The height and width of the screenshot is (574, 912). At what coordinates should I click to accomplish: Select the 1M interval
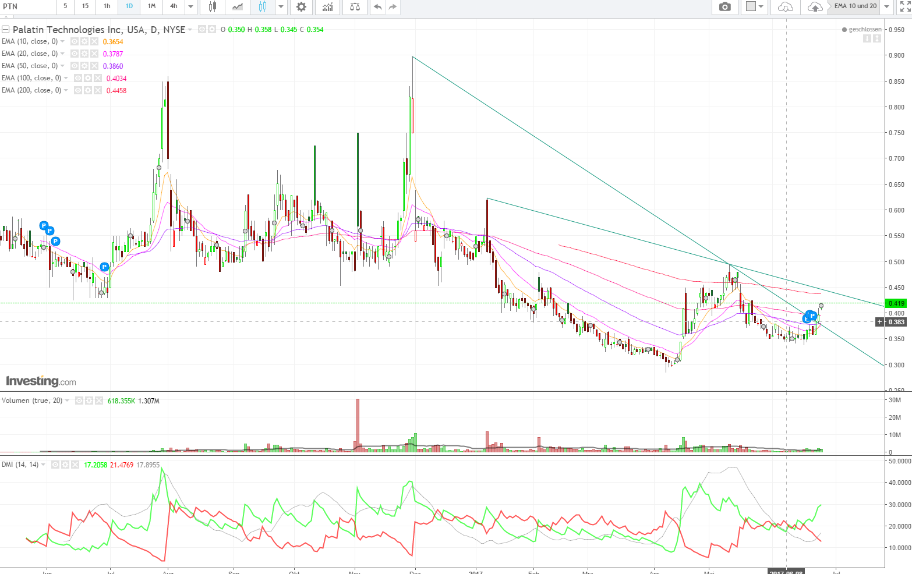pos(151,6)
